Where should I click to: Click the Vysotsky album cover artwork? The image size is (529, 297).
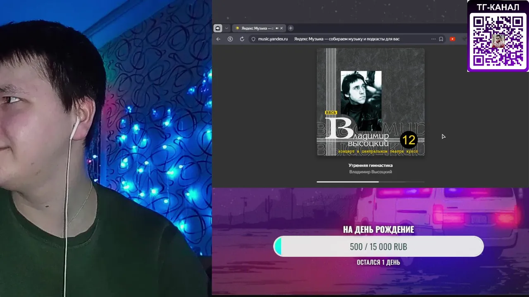[370, 102]
